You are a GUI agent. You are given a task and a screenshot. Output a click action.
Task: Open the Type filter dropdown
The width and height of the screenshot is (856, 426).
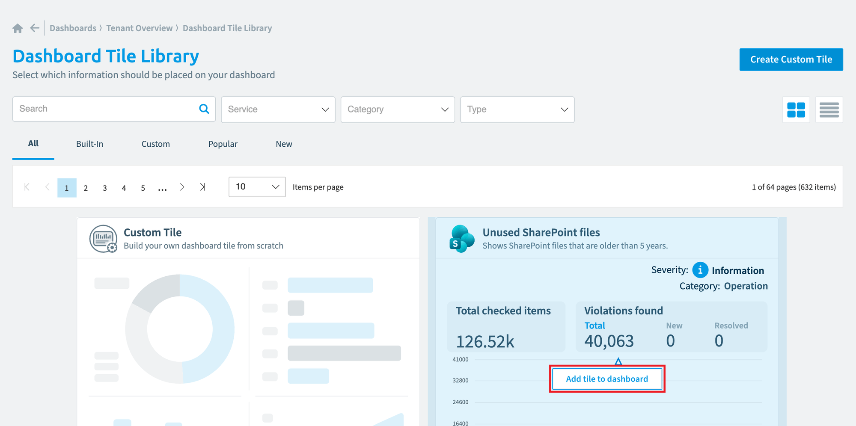pyautogui.click(x=517, y=110)
